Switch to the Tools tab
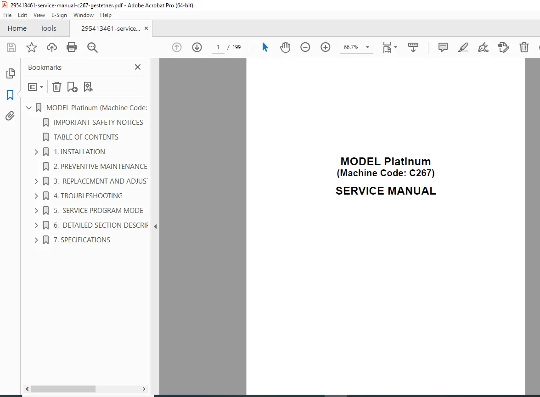The height and width of the screenshot is (397, 540). (48, 28)
